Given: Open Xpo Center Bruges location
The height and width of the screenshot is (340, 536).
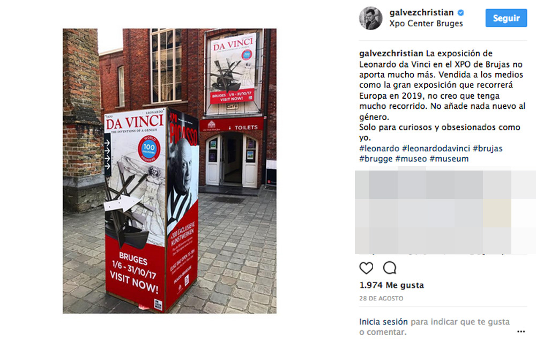Looking at the screenshot, I should [426, 24].
